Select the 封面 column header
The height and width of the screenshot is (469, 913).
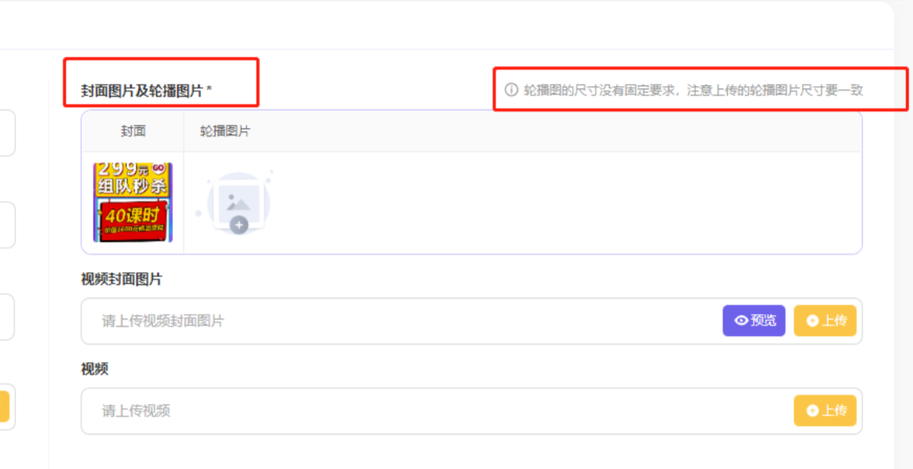pos(134,132)
